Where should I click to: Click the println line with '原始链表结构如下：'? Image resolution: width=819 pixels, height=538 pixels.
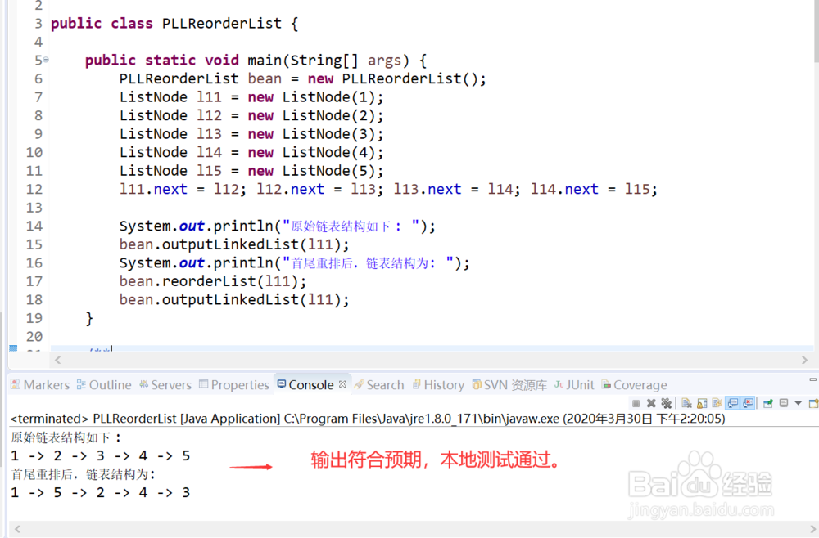pyautogui.click(x=277, y=226)
